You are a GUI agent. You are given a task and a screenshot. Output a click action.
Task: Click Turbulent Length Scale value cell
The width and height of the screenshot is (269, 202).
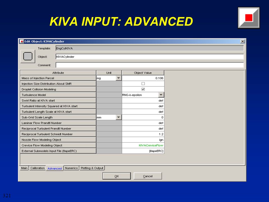coord(143,112)
